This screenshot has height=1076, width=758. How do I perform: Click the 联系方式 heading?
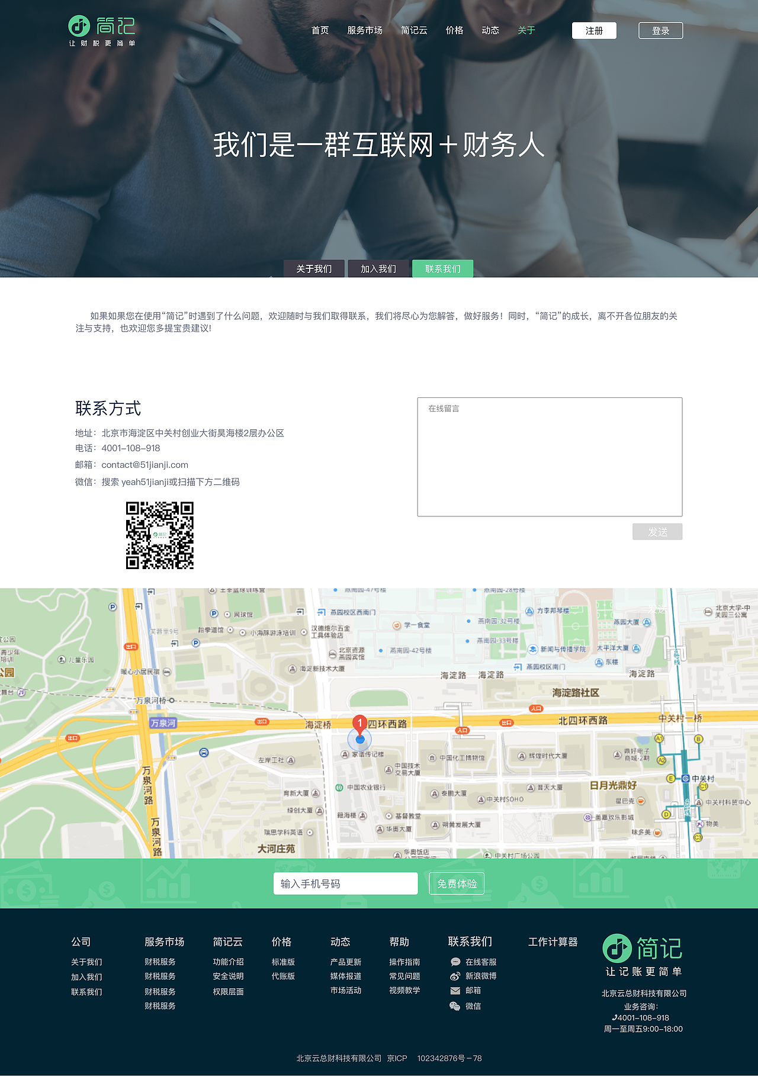pyautogui.click(x=108, y=408)
